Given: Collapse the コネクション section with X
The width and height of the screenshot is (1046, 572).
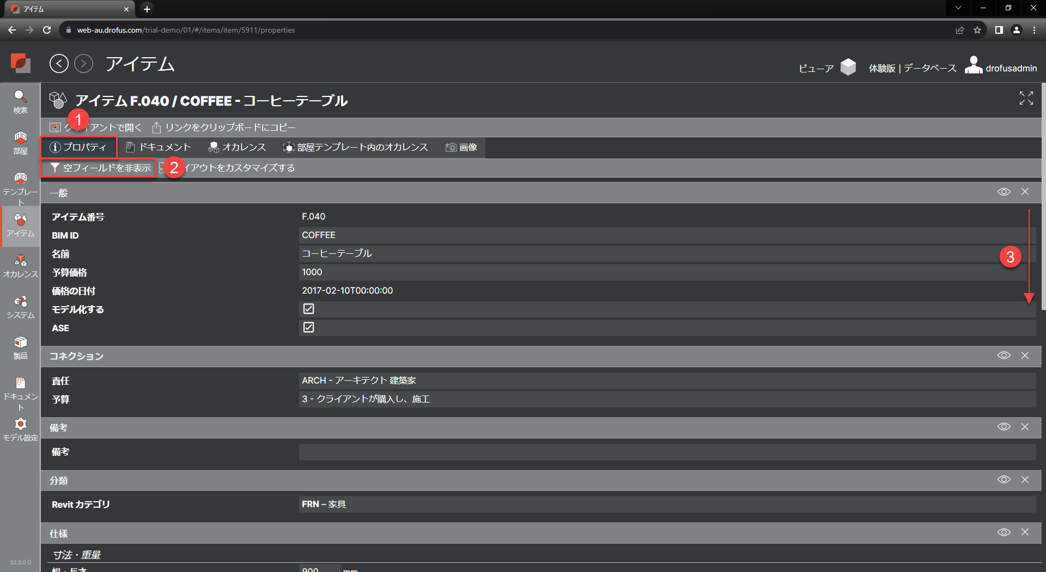Looking at the screenshot, I should pos(1025,355).
